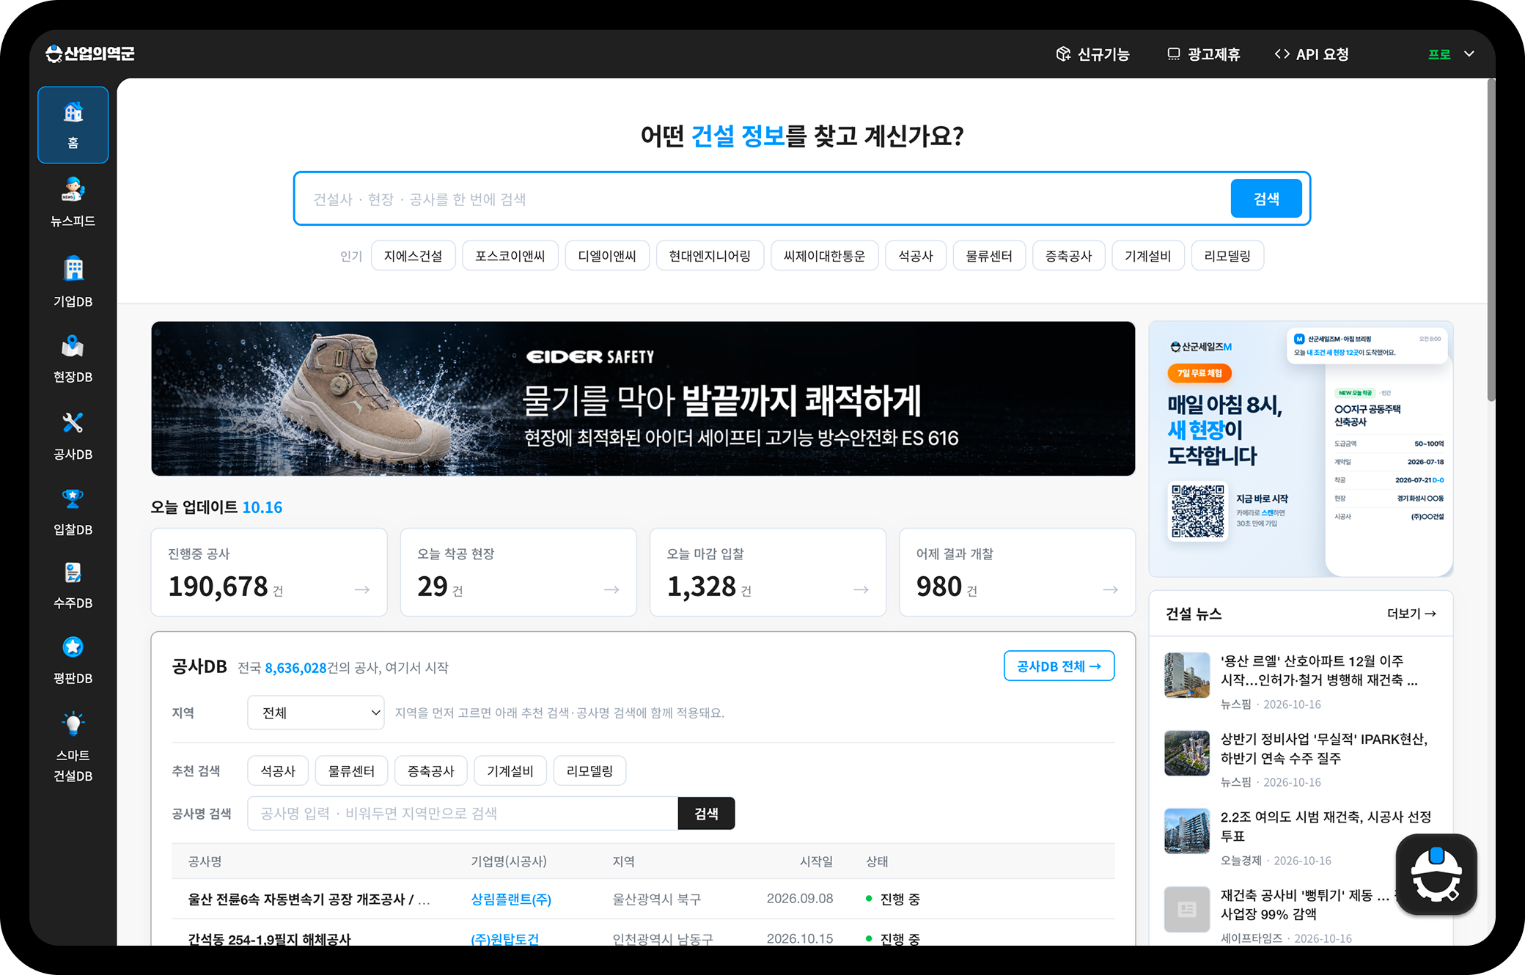Open 수주DB document icon

click(73, 586)
